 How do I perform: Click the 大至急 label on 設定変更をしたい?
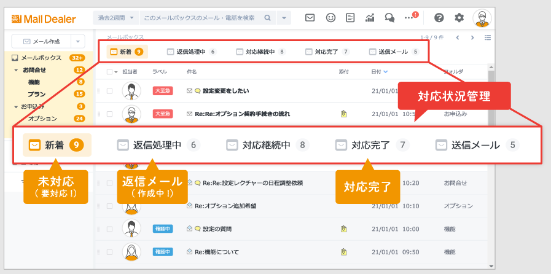163,91
